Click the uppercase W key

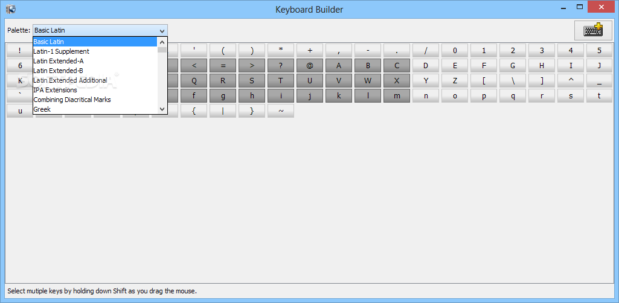pos(368,80)
